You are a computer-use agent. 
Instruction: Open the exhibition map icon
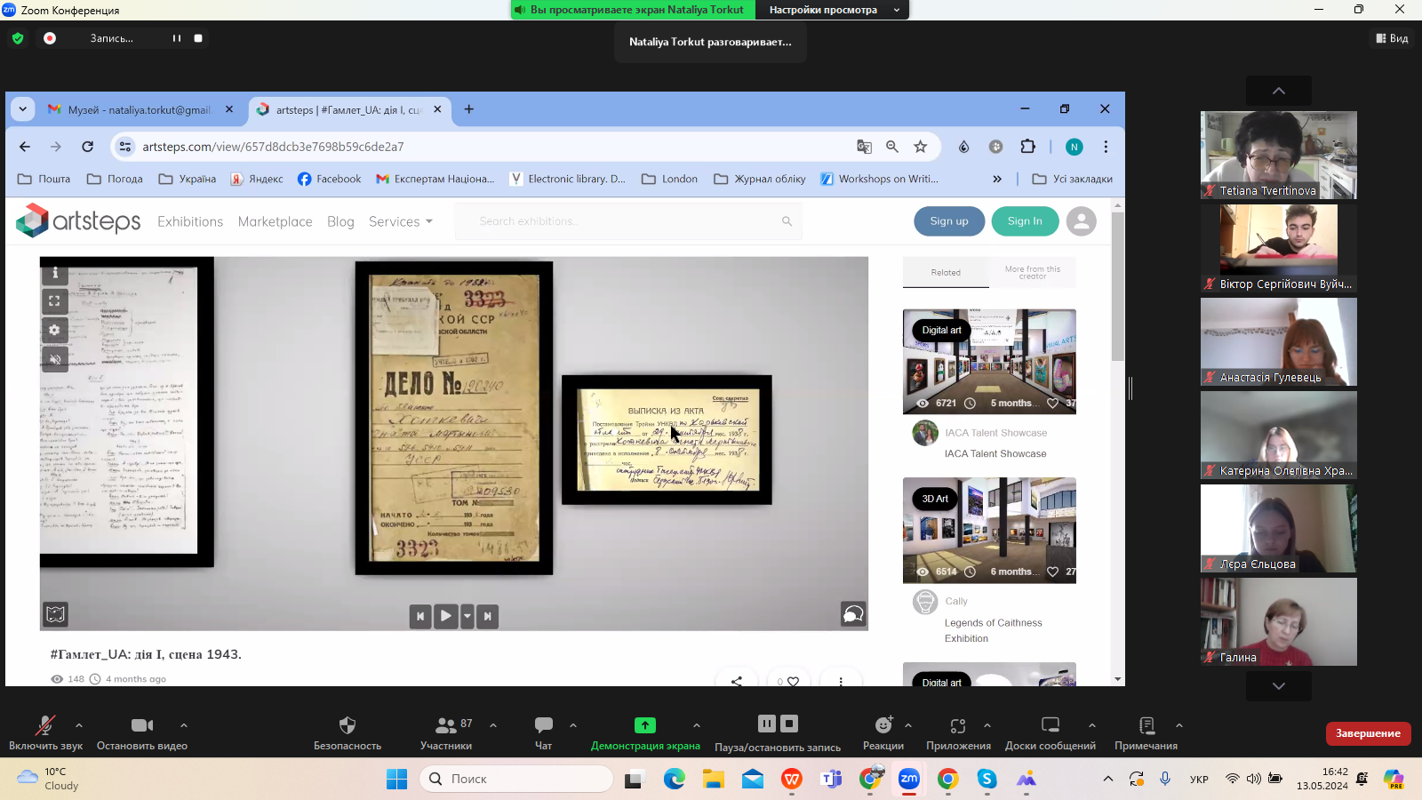click(55, 614)
